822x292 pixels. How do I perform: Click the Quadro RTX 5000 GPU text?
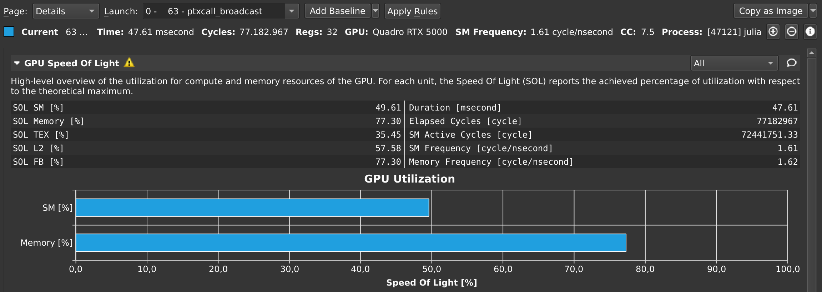410,32
